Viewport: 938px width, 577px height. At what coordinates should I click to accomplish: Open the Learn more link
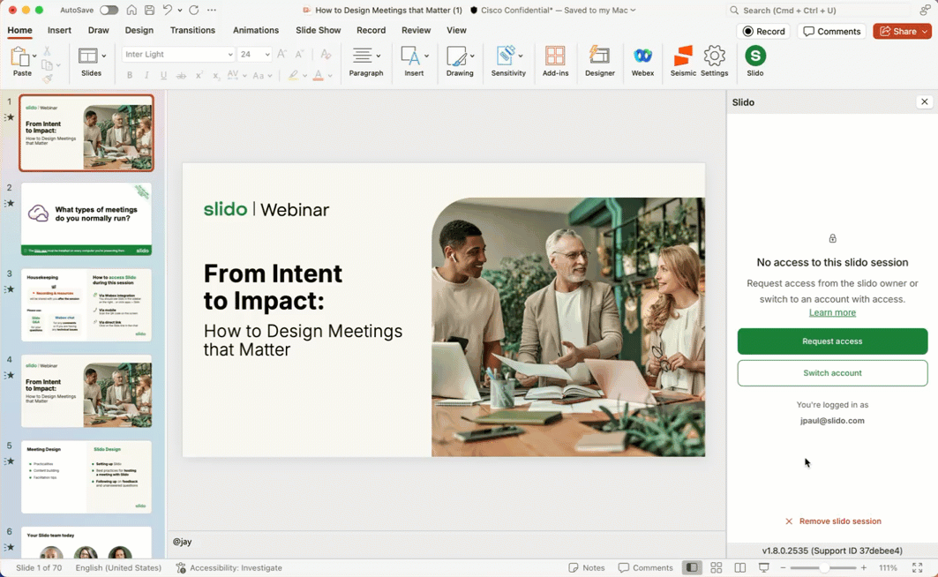click(x=832, y=312)
